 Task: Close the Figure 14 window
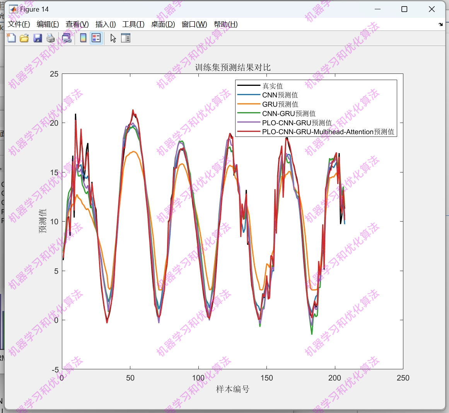point(432,9)
